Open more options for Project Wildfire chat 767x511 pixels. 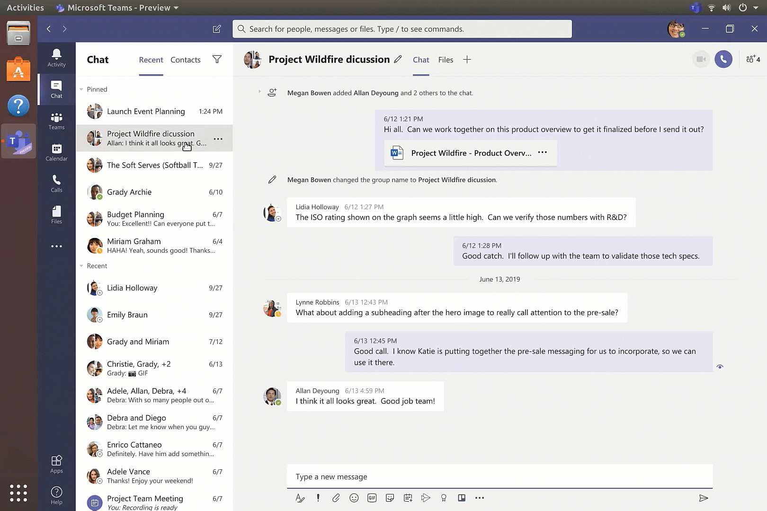218,139
